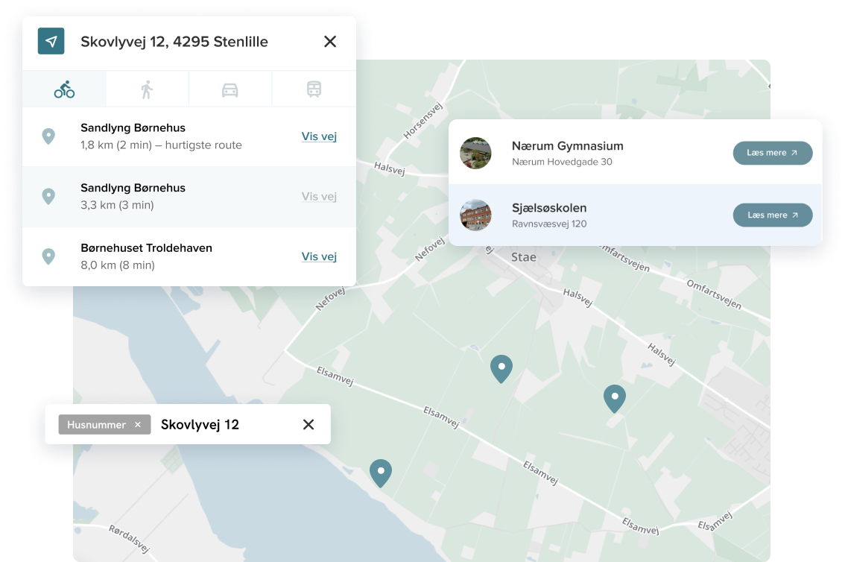Click the Sjælsøskolen thumbnail photo

tap(475, 215)
